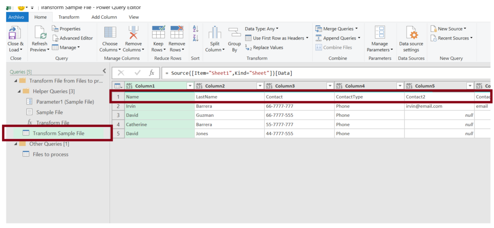Select the cell containing LastName
The width and height of the screenshot is (494, 228).
tap(229, 97)
